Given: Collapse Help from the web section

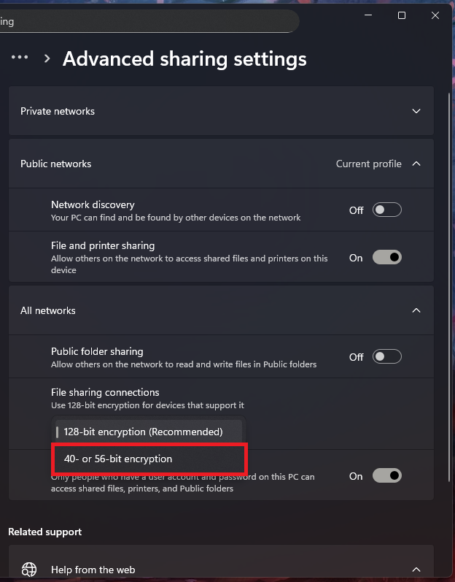Looking at the screenshot, I should tap(416, 570).
